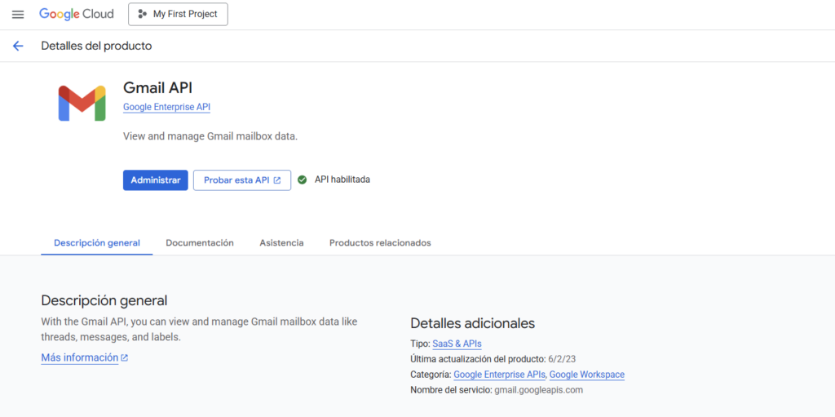Click the green API habilitada checkmark
Image resolution: width=835 pixels, height=417 pixels.
pyautogui.click(x=302, y=180)
